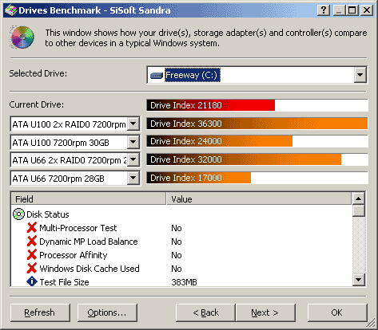
Task: Click the Refresh button
Action: pos(40,312)
